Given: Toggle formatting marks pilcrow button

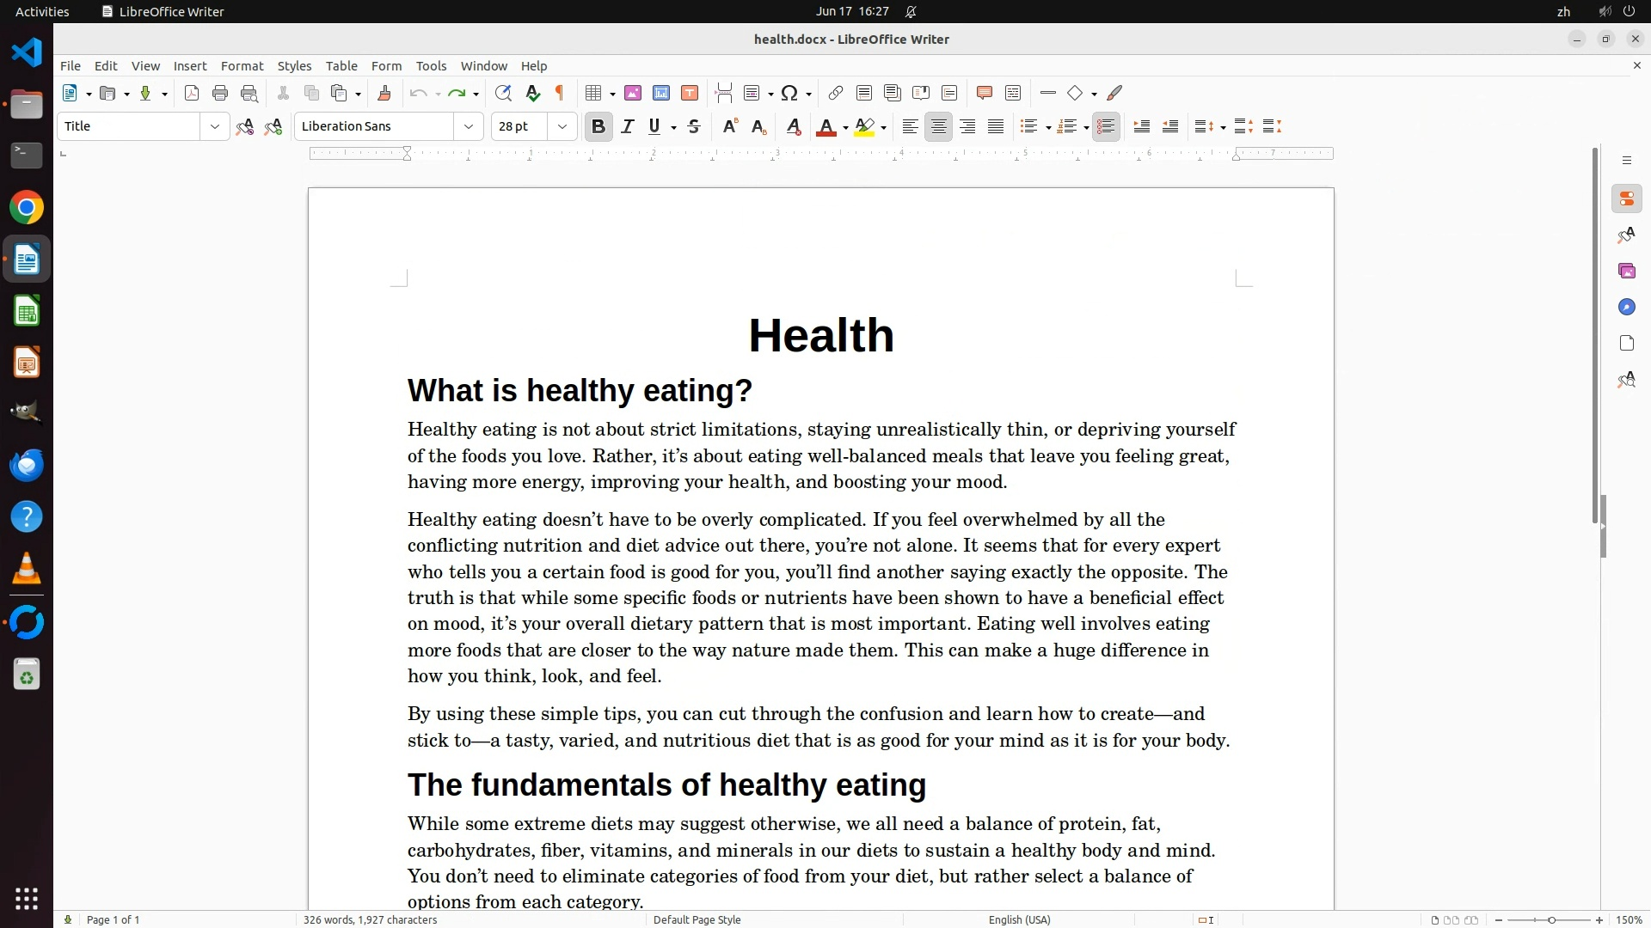Looking at the screenshot, I should [560, 94].
